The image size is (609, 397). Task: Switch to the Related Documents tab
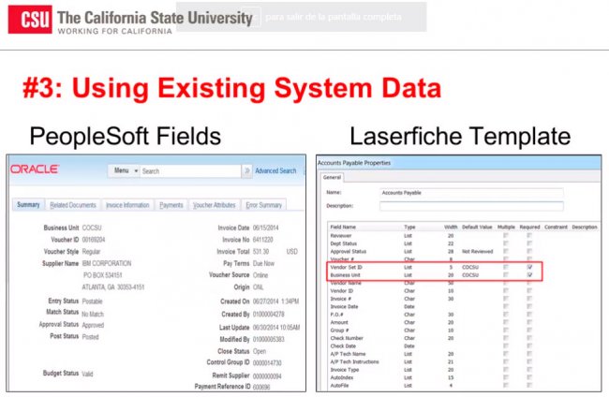tap(73, 205)
